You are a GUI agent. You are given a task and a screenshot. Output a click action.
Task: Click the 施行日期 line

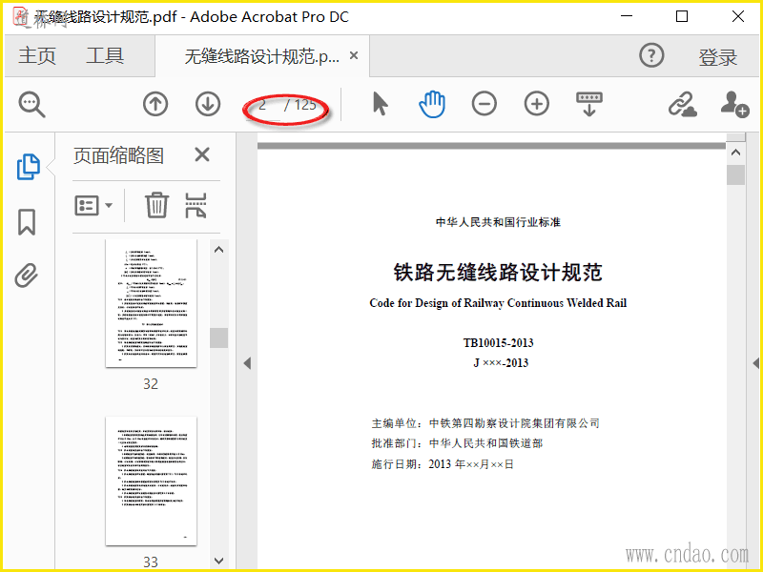(443, 464)
